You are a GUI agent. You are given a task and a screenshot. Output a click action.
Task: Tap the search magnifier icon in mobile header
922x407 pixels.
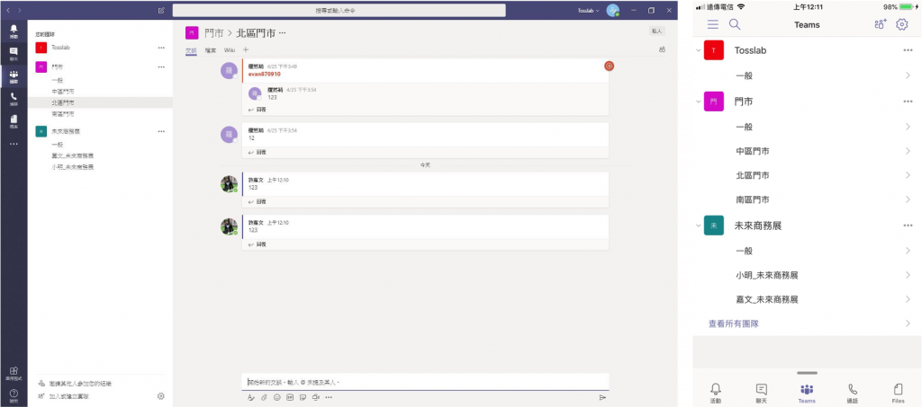[735, 24]
